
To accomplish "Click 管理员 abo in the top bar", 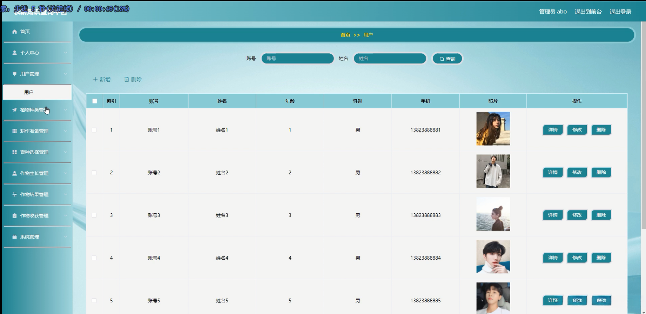I will coord(553,12).
